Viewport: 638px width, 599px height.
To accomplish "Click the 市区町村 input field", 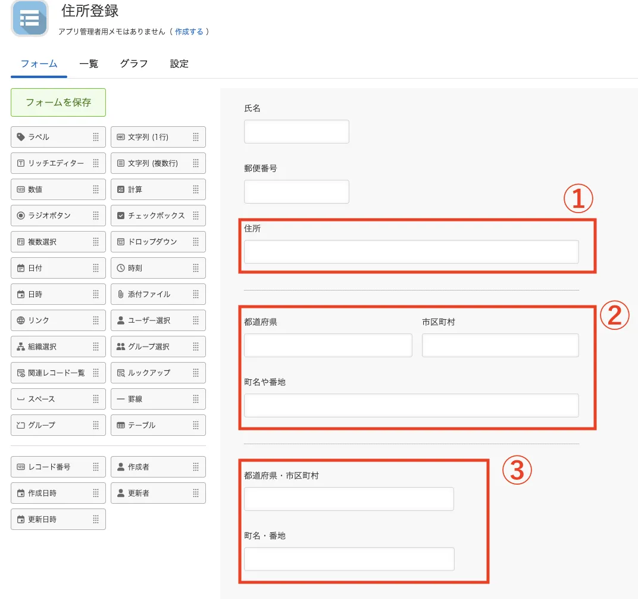I will tap(501, 345).
